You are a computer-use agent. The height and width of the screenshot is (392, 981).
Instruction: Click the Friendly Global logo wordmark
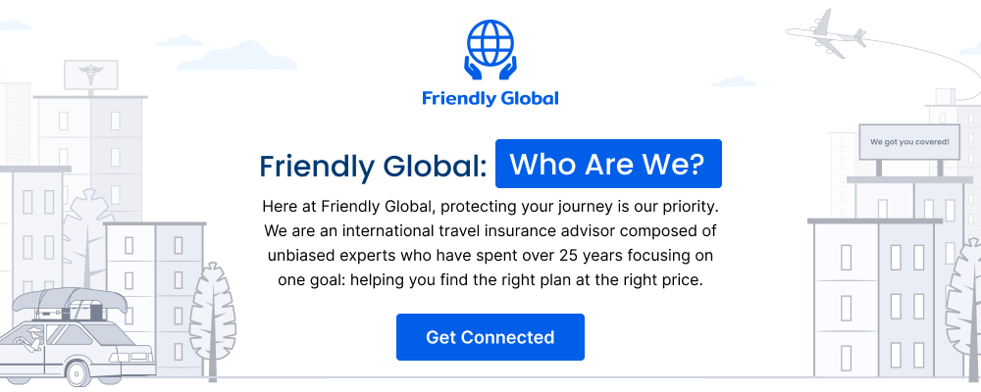(490, 99)
